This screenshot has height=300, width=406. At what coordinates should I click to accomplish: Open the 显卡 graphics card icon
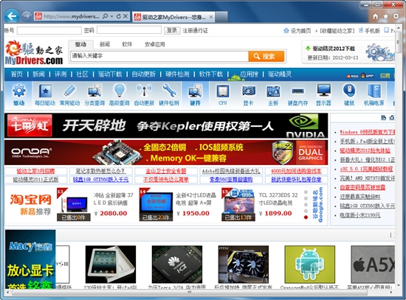248,94
